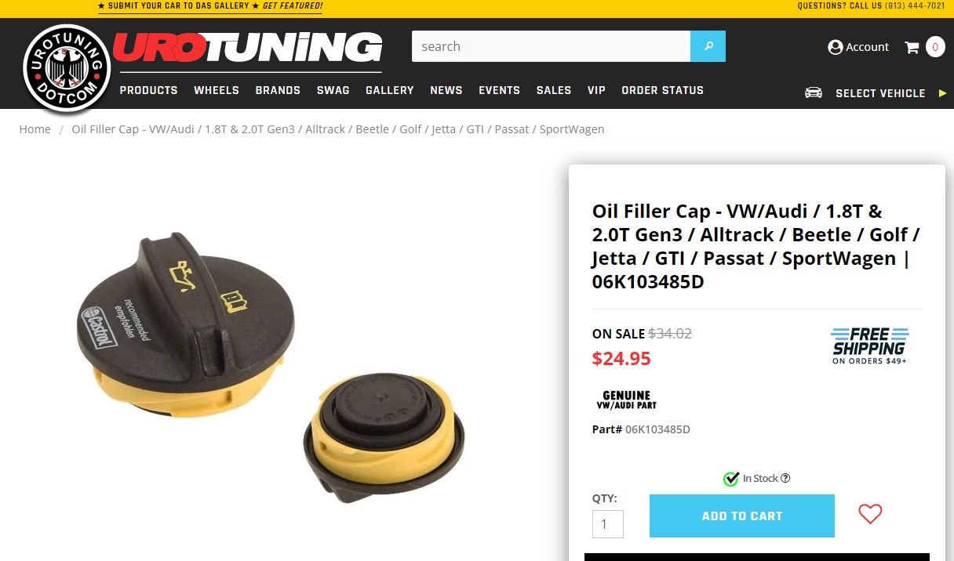Click the magnifier search button

coord(708,46)
